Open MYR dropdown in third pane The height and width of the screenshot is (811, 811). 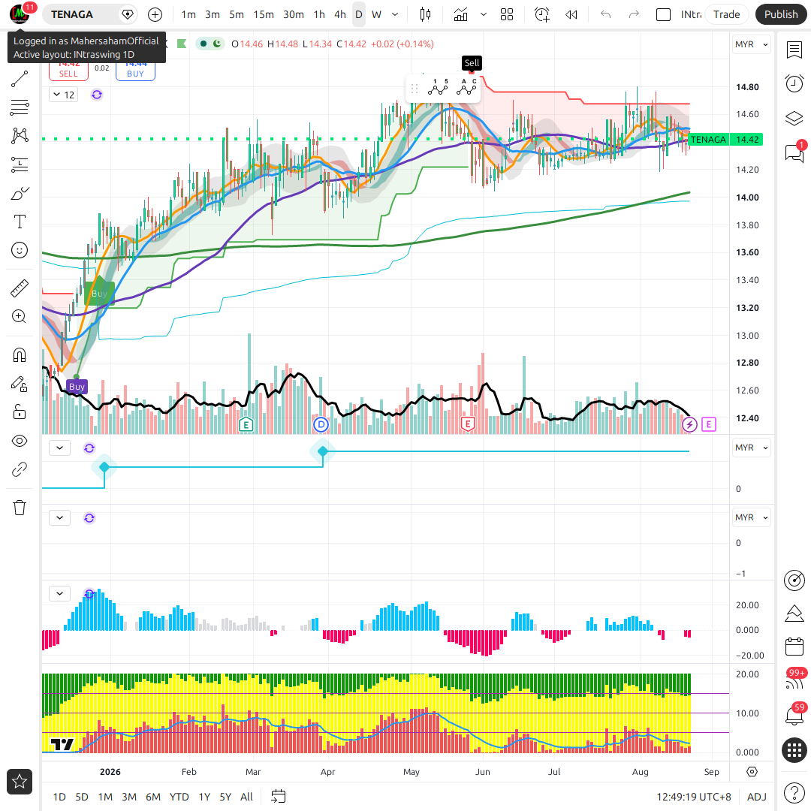751,517
